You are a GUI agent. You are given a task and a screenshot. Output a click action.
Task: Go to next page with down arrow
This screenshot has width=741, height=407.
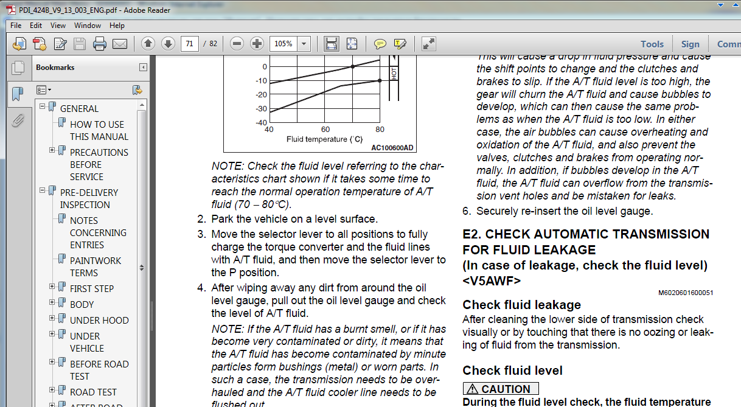click(x=168, y=44)
